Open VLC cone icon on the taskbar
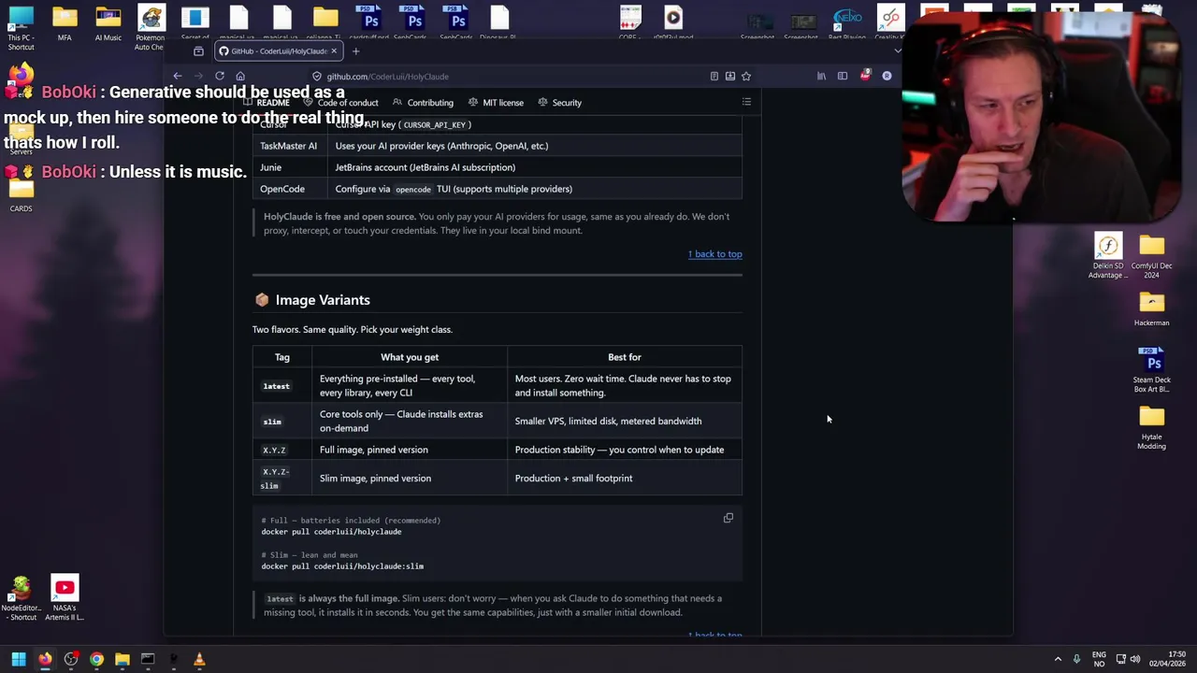This screenshot has height=673, width=1197. 198,660
